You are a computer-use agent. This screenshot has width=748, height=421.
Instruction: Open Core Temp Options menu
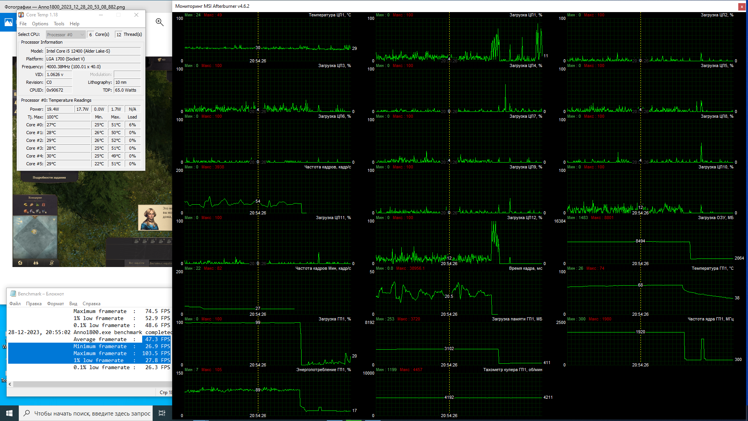pyautogui.click(x=40, y=24)
